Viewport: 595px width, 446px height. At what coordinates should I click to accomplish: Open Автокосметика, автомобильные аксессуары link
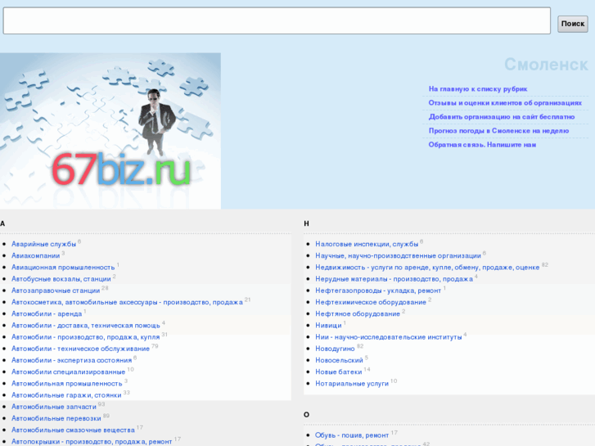point(127,302)
